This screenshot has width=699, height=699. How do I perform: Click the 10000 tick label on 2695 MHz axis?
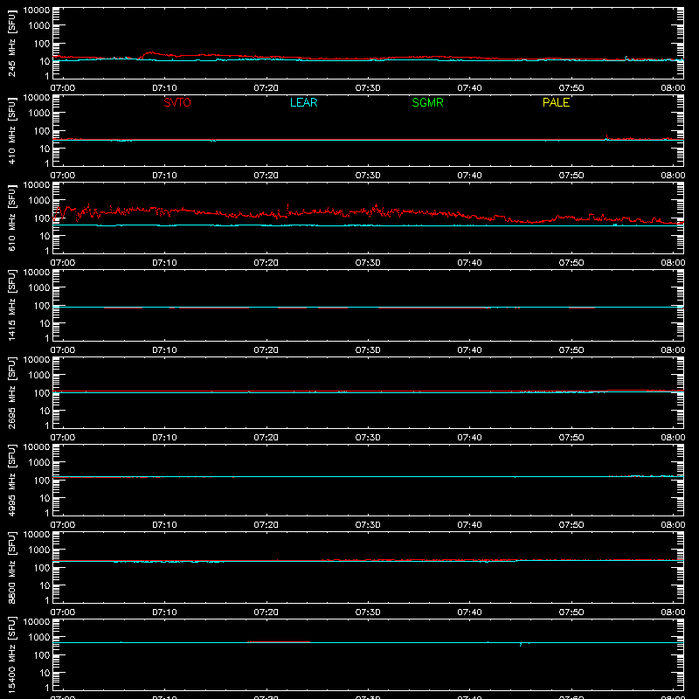(37, 360)
